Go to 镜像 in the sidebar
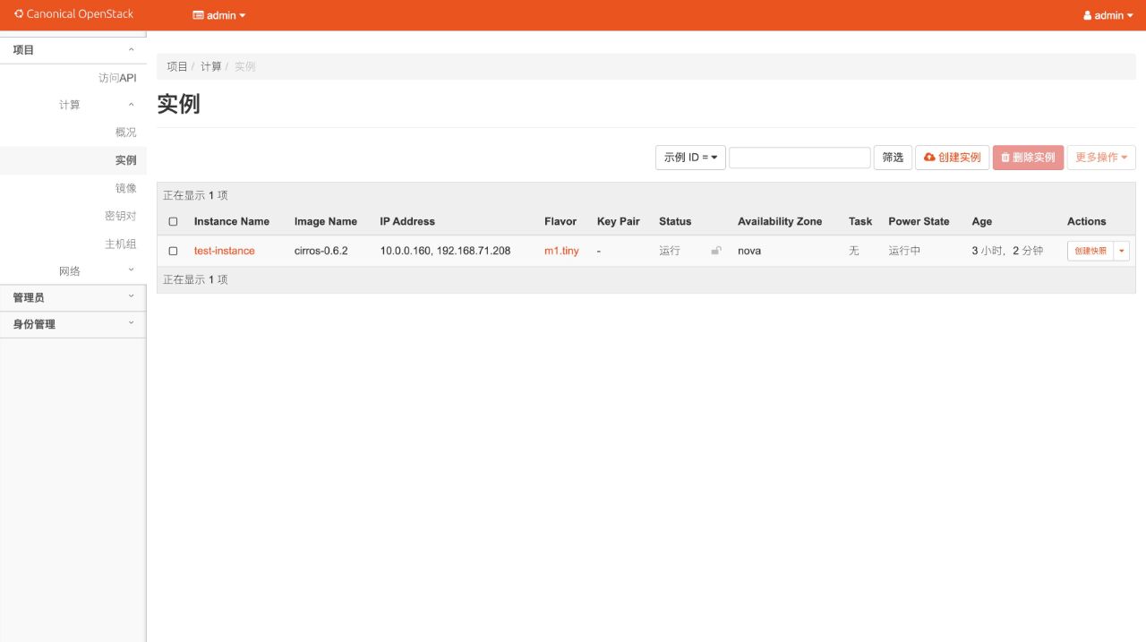The height and width of the screenshot is (642, 1146). 125,188
